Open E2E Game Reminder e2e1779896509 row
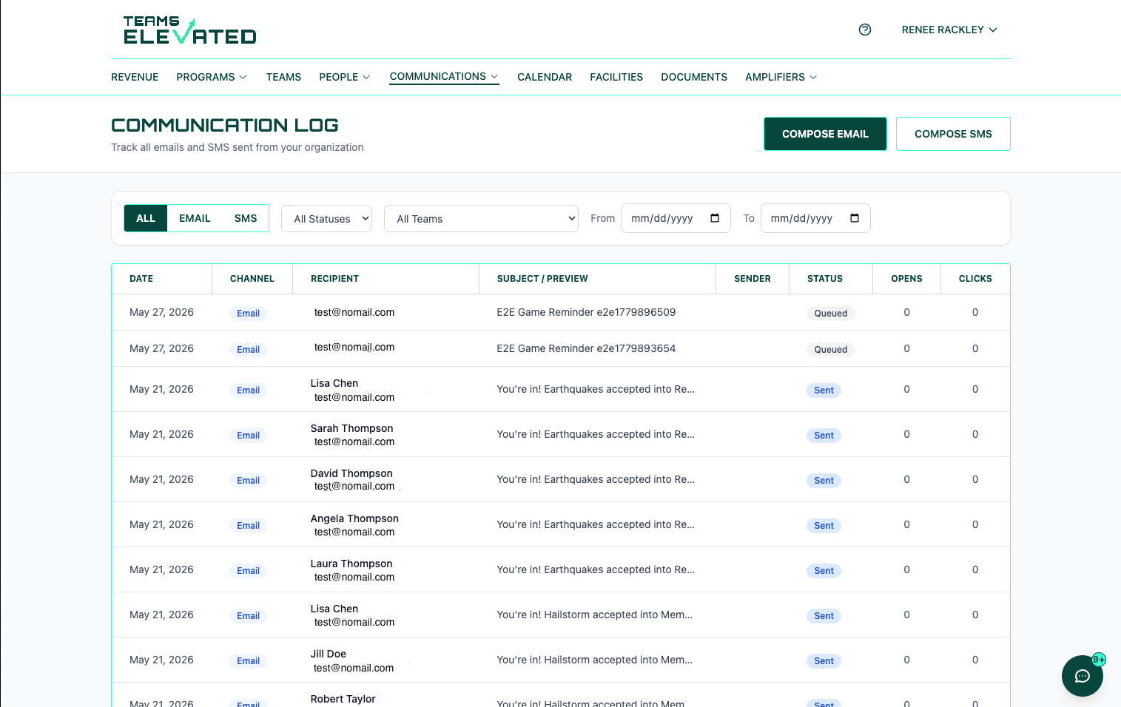 click(561, 312)
